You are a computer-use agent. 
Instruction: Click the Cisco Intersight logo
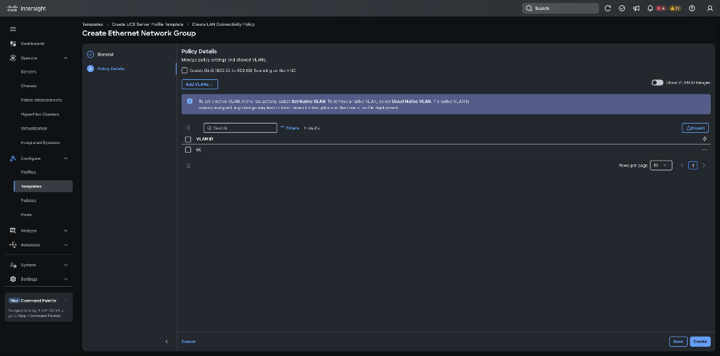26,9
